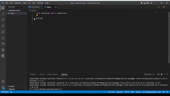Open the Testing flask view
This screenshot has height=96, width=170.
[x=3, y=38]
